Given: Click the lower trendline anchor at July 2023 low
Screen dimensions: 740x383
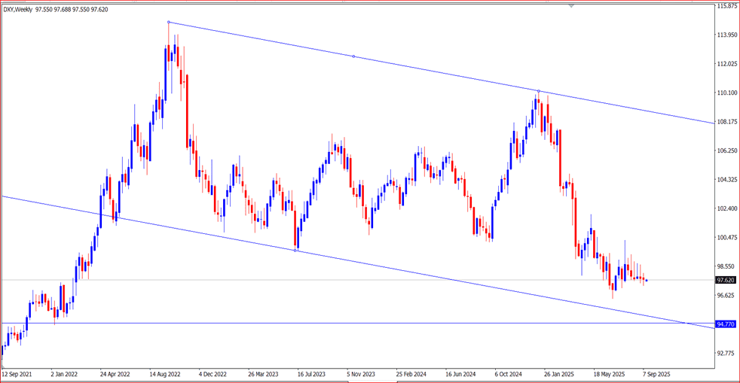Looking at the screenshot, I should tap(295, 250).
